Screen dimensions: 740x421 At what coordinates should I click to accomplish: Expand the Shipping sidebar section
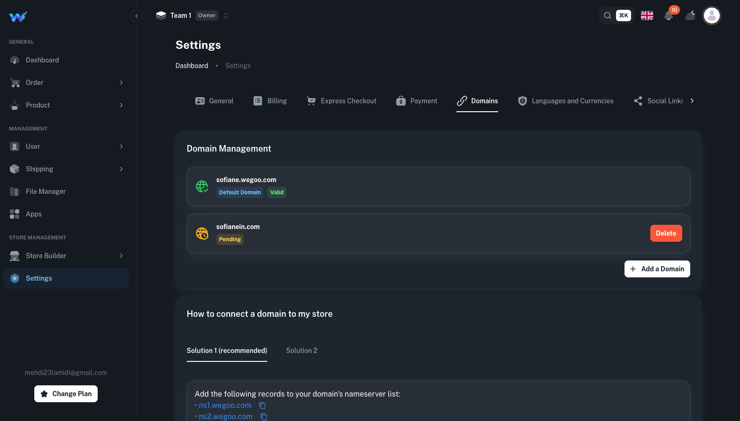click(x=66, y=169)
